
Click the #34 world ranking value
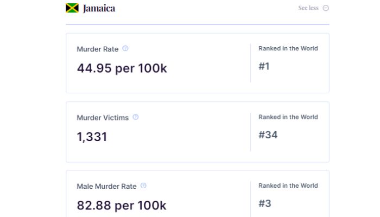(x=268, y=135)
